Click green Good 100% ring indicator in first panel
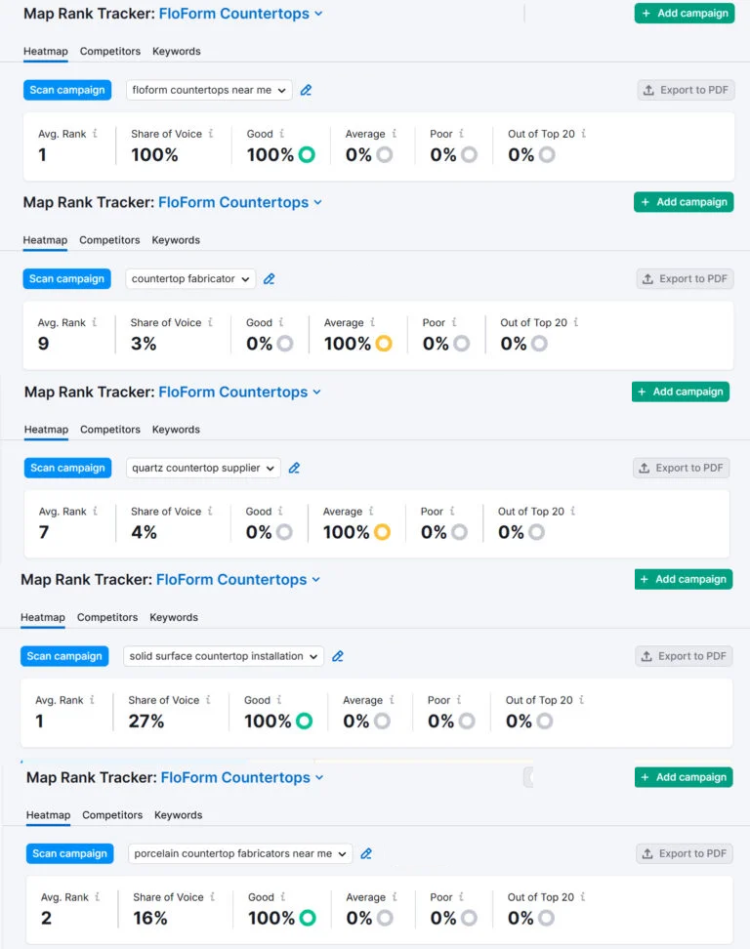750x949 pixels. click(x=307, y=154)
